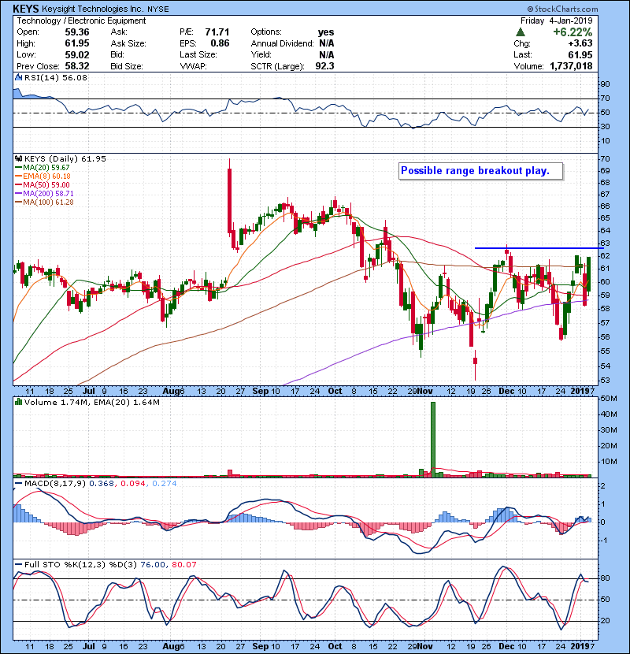
Task: Click the MACD histogram value 0.274
Action: pos(165,484)
